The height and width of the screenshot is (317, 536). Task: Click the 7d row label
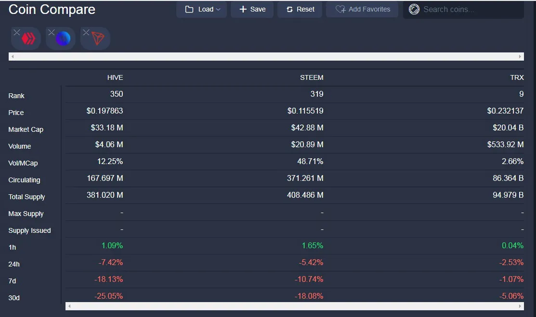[13, 281]
